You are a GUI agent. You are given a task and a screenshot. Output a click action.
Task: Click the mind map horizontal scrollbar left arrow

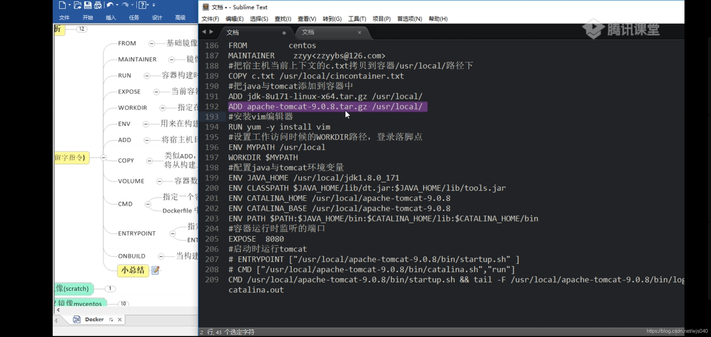(58, 310)
